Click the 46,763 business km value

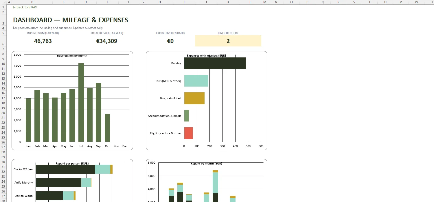(43, 41)
